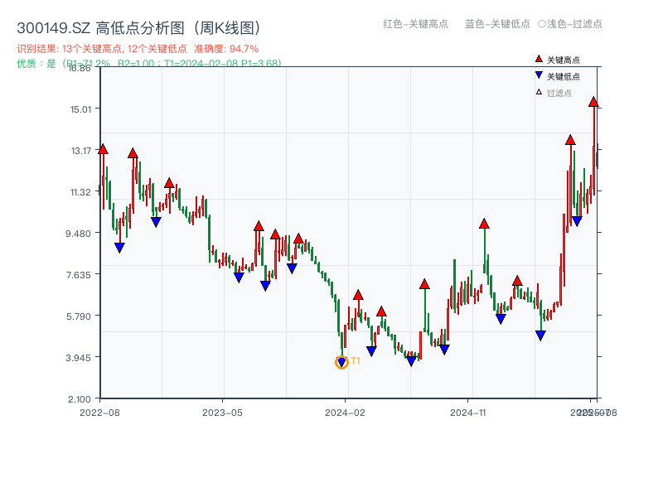This screenshot has height=497, width=663.
Task: Click the 2024-11 x-axis date label
Action: 468,413
